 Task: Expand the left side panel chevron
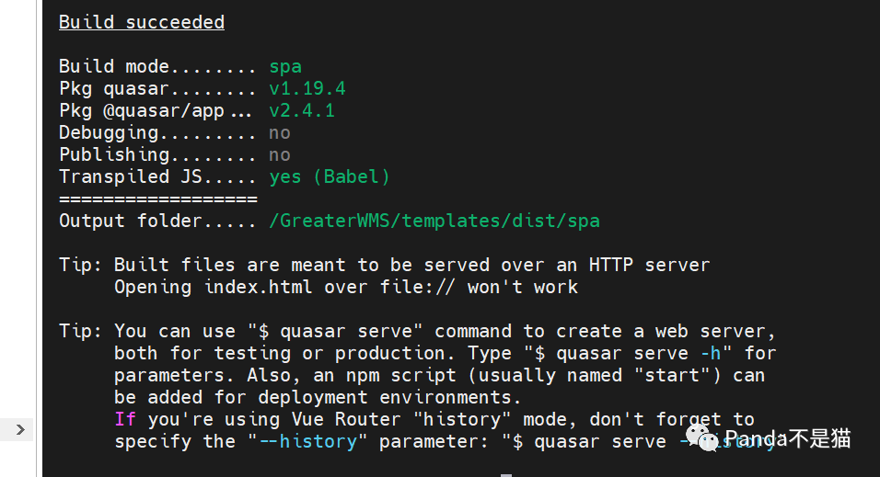(x=20, y=429)
